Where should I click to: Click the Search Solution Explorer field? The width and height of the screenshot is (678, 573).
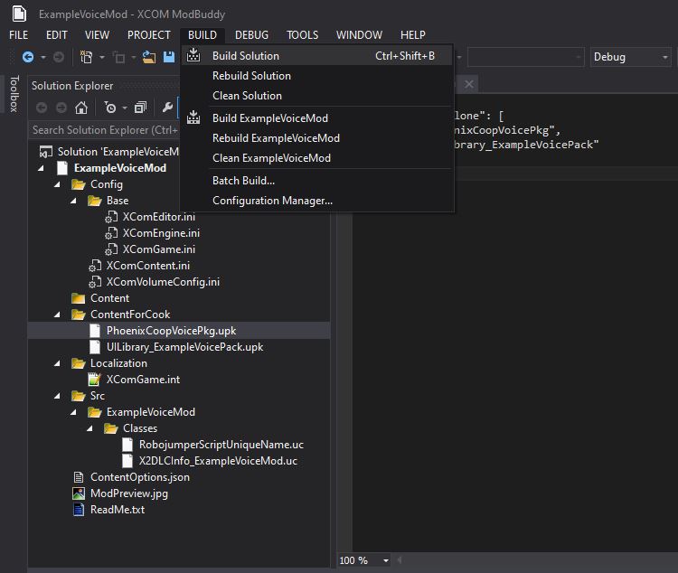point(105,130)
